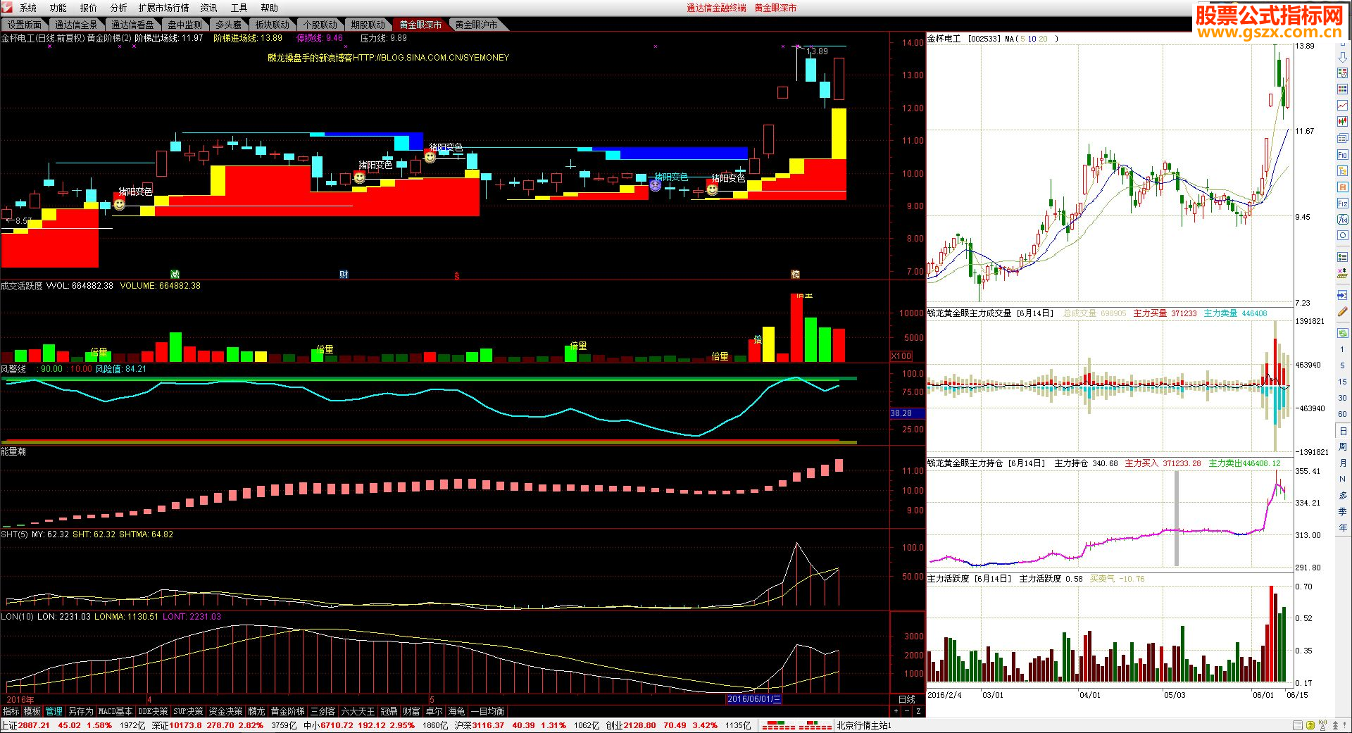
Task: Open the 系统 menu
Action: 28,8
